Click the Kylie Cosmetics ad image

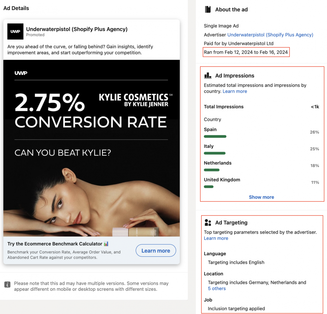[x=92, y=148]
